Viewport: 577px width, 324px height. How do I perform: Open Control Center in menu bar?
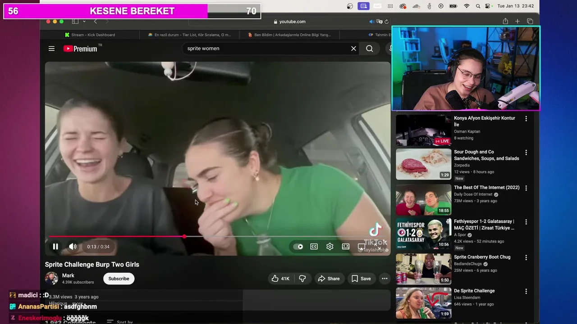[488, 6]
